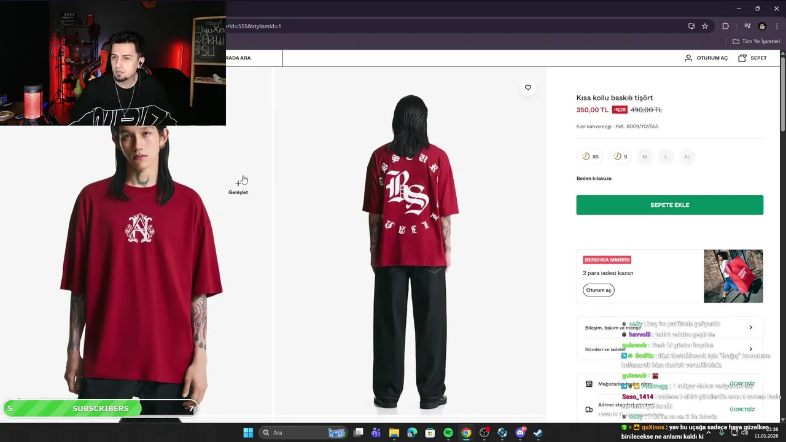Screen dimensions: 786x442
Task: Open Microsoft Edge from the taskbar
Action: (412, 433)
